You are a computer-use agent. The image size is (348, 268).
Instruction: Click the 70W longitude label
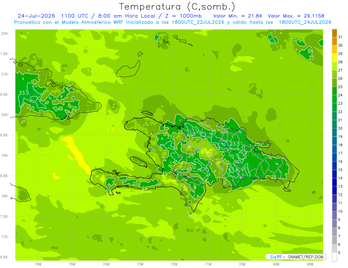(242, 264)
